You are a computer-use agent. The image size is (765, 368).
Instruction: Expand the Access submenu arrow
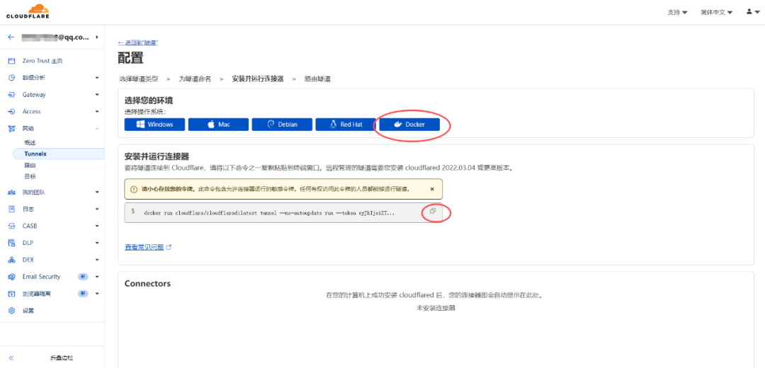pyautogui.click(x=97, y=112)
